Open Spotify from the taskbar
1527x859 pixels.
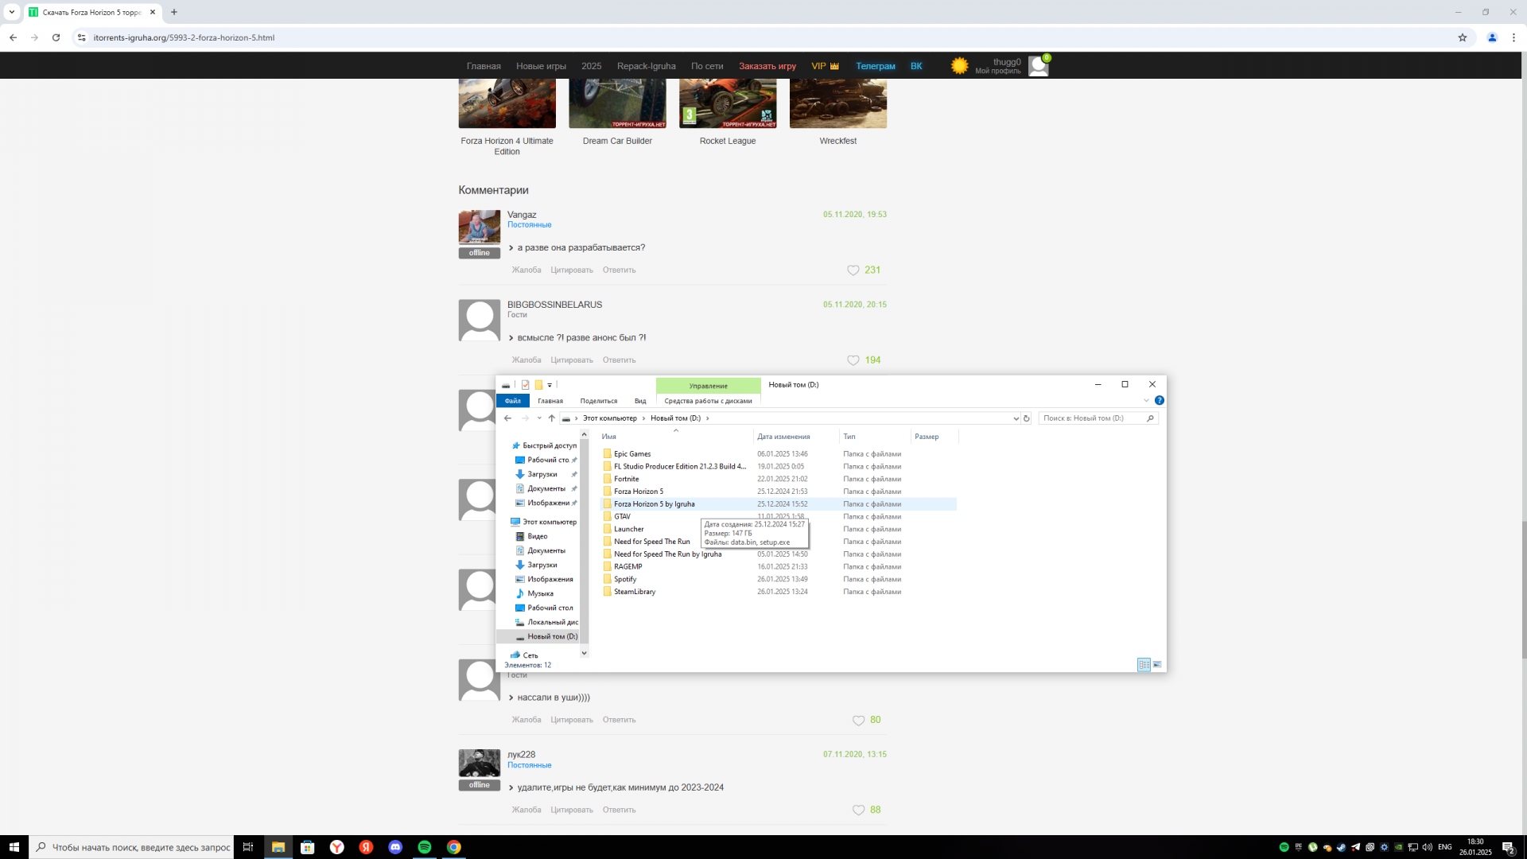(x=425, y=847)
